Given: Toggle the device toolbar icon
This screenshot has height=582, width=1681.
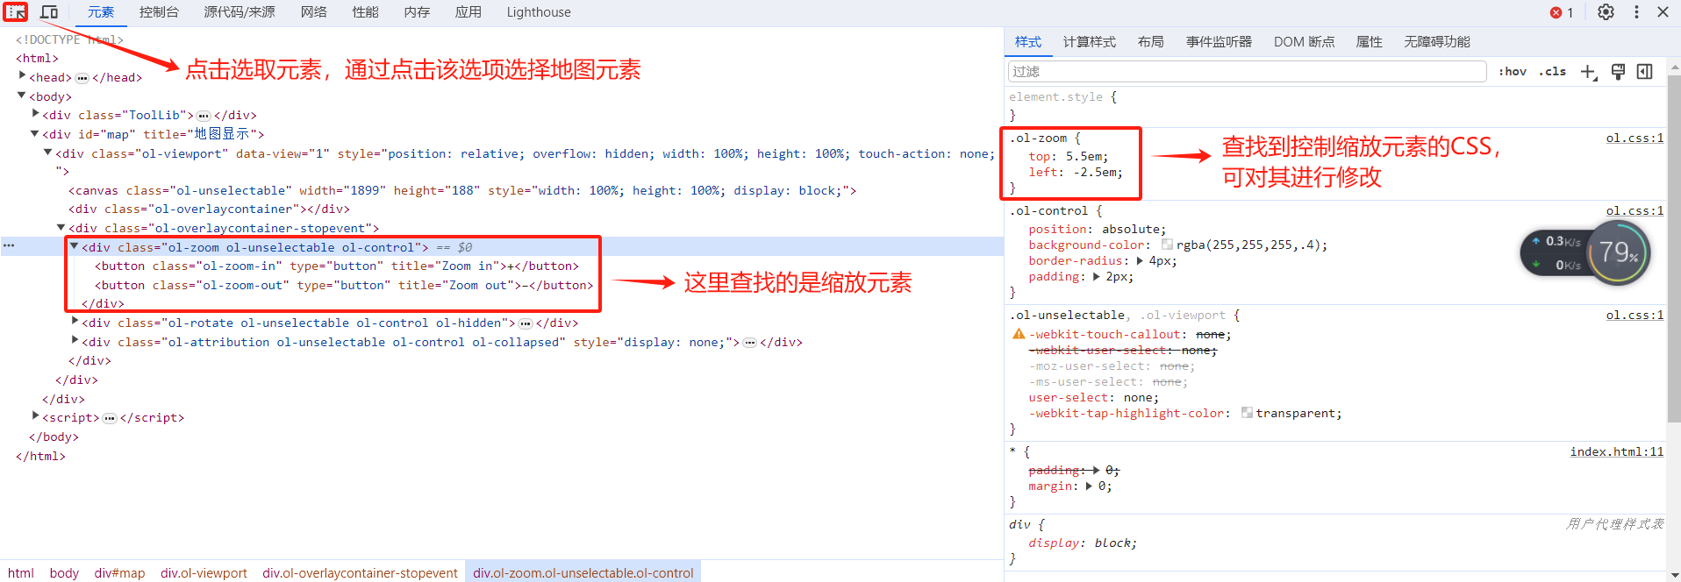Looking at the screenshot, I should (x=49, y=12).
